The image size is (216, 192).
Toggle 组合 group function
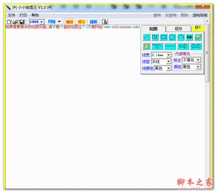point(81,22)
